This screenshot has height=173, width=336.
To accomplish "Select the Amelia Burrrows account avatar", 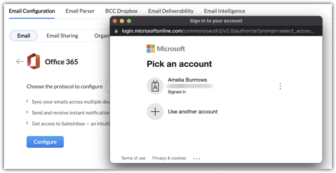I will pyautogui.click(x=155, y=86).
